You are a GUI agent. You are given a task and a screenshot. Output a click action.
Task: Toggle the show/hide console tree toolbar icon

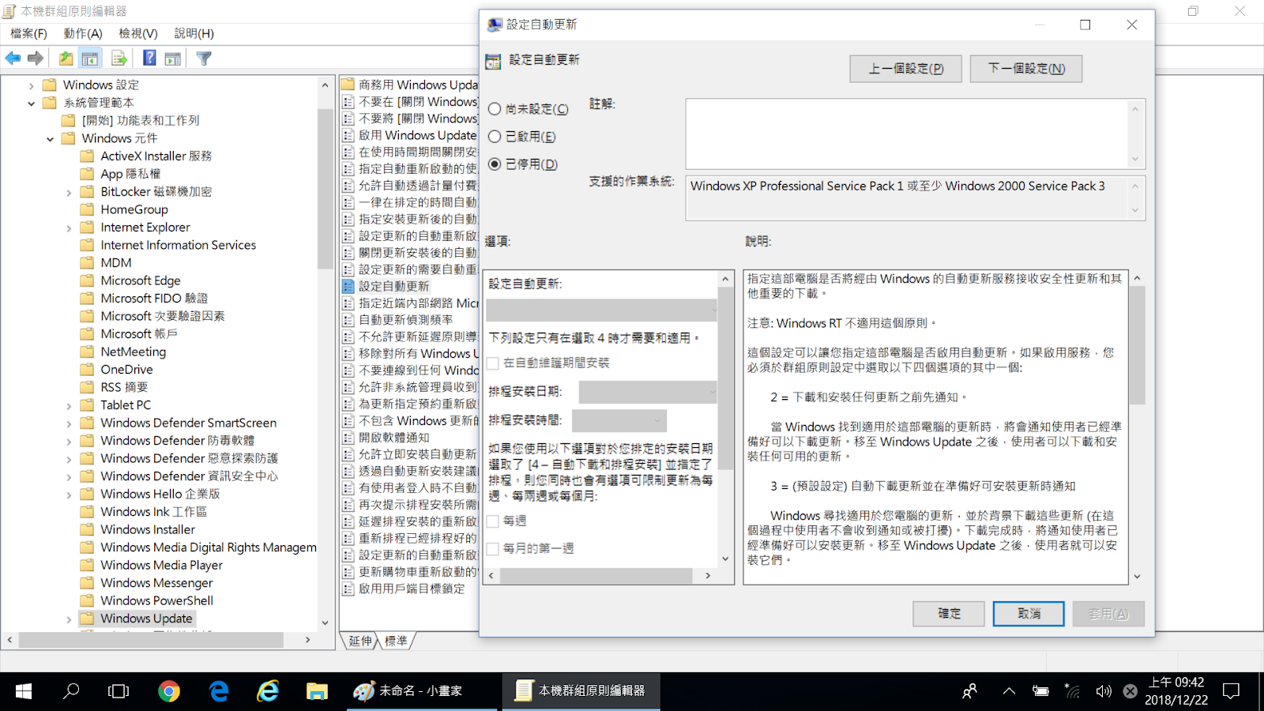click(90, 58)
